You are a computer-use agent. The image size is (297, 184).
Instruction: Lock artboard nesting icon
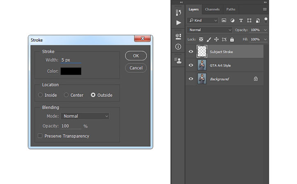point(224,39)
